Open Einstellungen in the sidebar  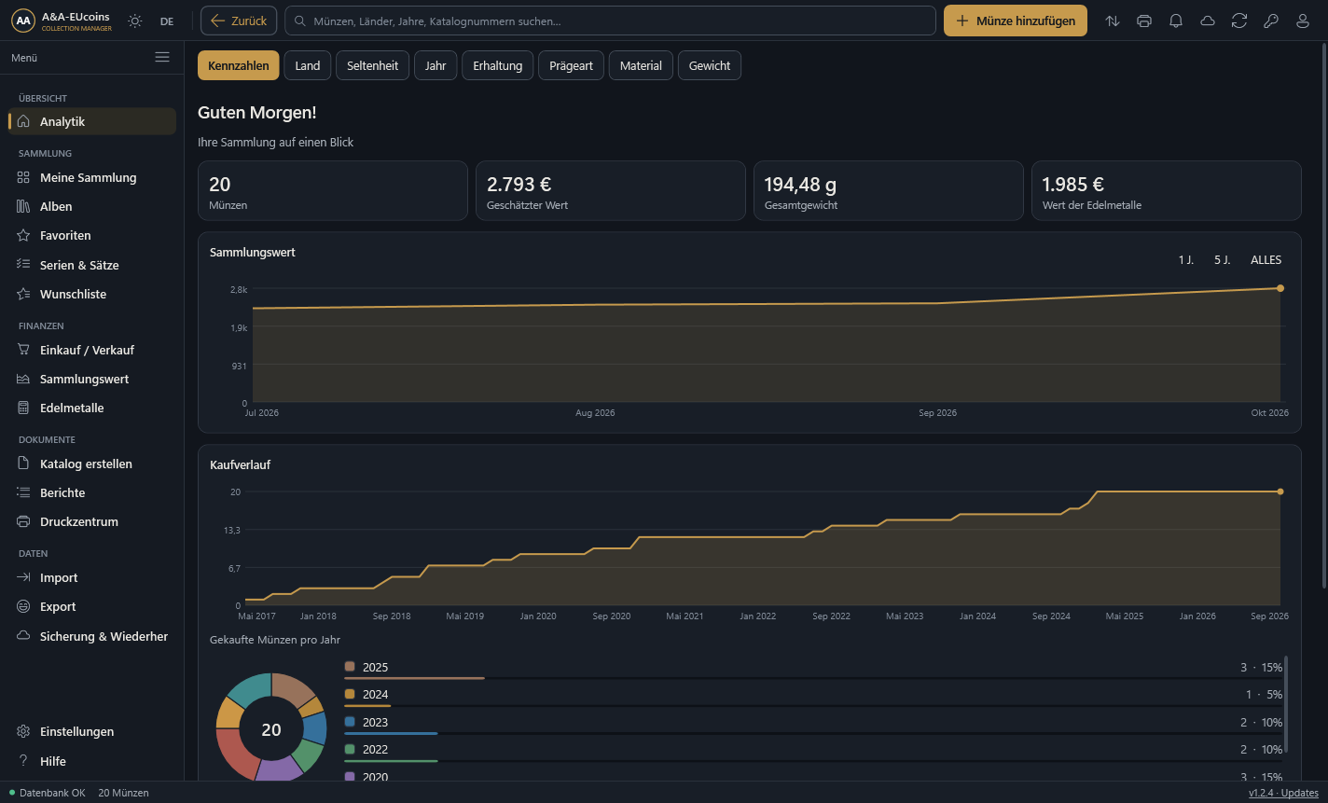(x=92, y=731)
